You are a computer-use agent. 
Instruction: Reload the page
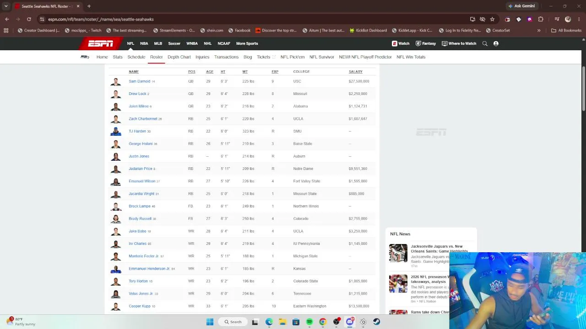pyautogui.click(x=29, y=19)
